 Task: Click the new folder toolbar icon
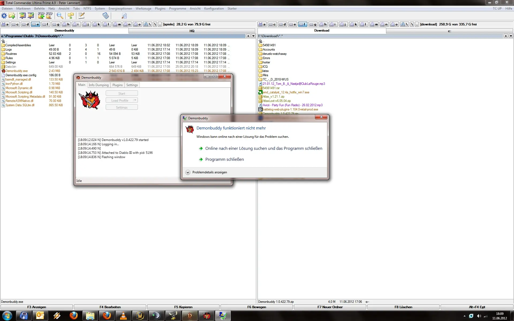click(12, 16)
